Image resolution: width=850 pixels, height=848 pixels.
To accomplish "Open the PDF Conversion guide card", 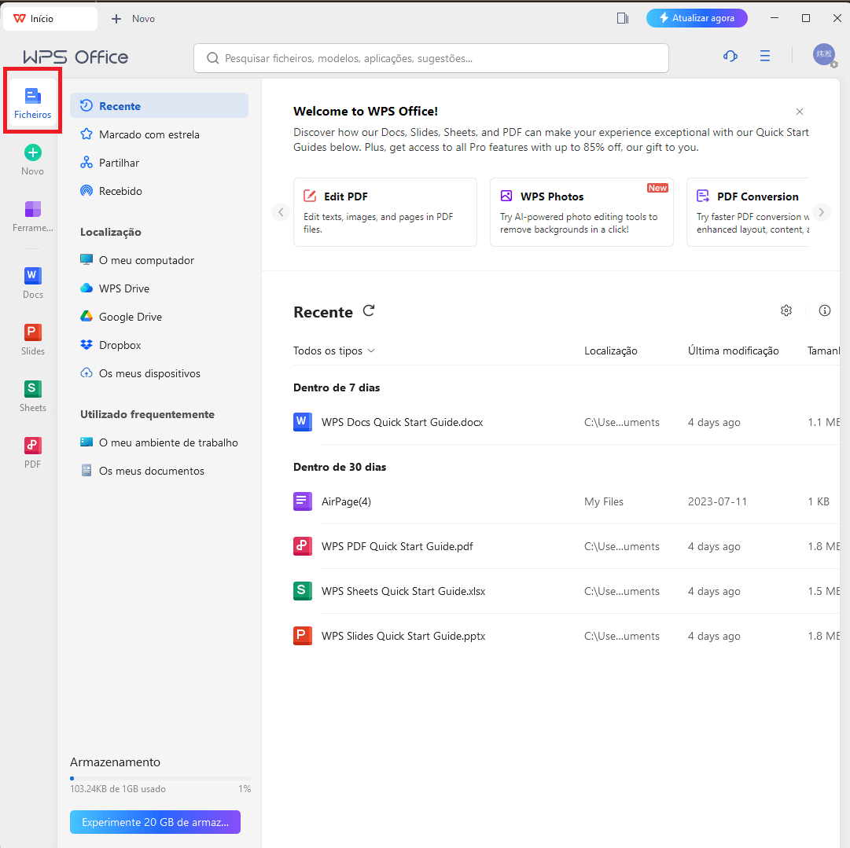I will coord(748,212).
